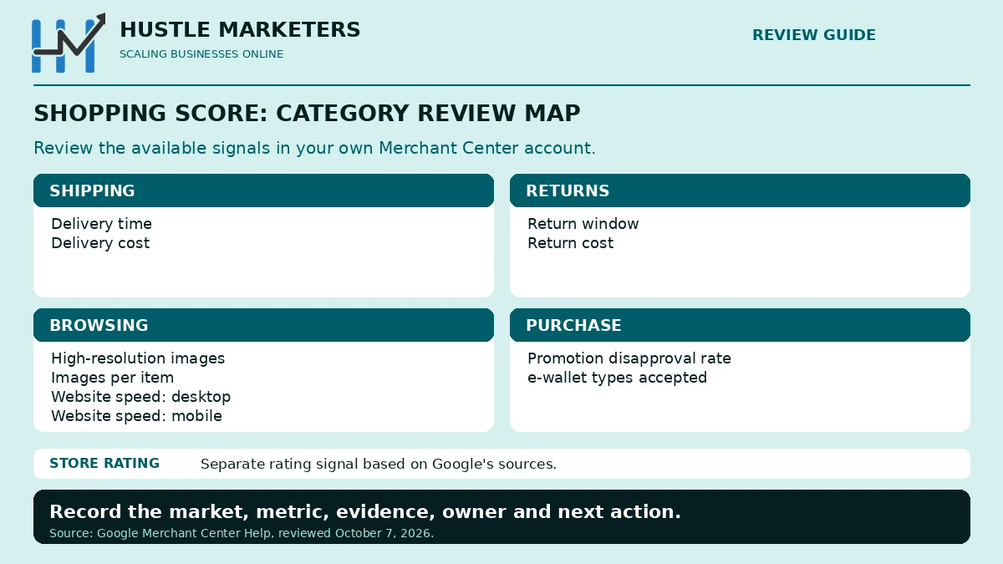This screenshot has width=1003, height=564.
Task: Click the Delivery time item
Action: [x=101, y=224]
